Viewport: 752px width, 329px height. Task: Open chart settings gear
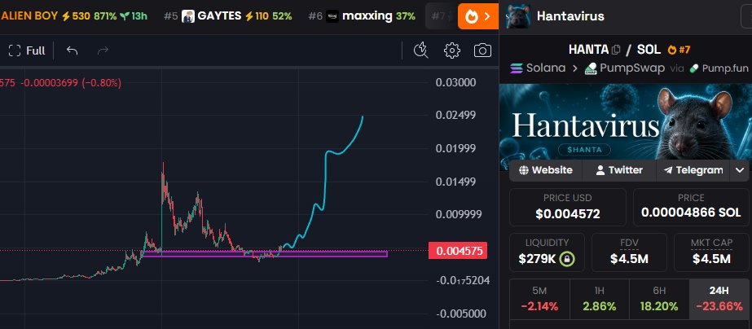click(452, 50)
